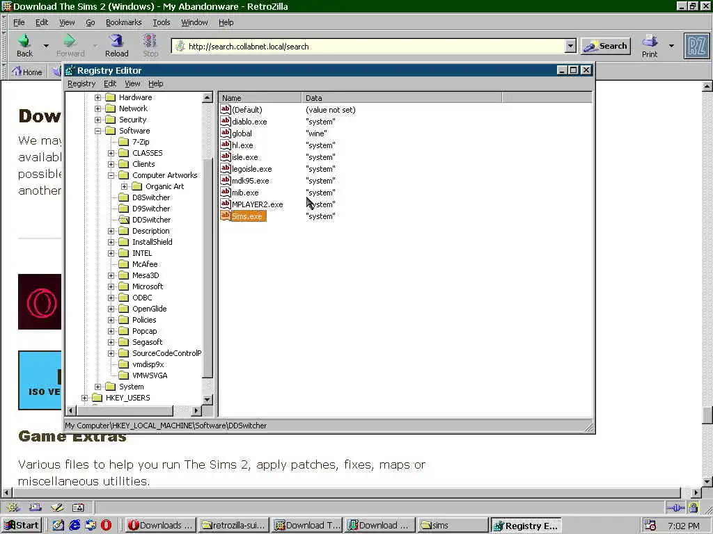This screenshot has width=713, height=534.
Task: Click the RZ throbber logo icon
Action: 696,46
